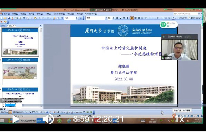The width and height of the screenshot is (206, 132).
Task: Click the Italic formatting icon
Action: click(x=121, y=18)
